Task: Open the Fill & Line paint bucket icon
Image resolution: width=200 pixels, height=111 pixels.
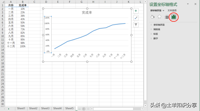Action: point(152,17)
